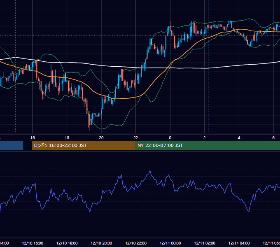Click the 20 hour label on upper axis
The width and height of the screenshot is (280, 247).
coord(101,138)
